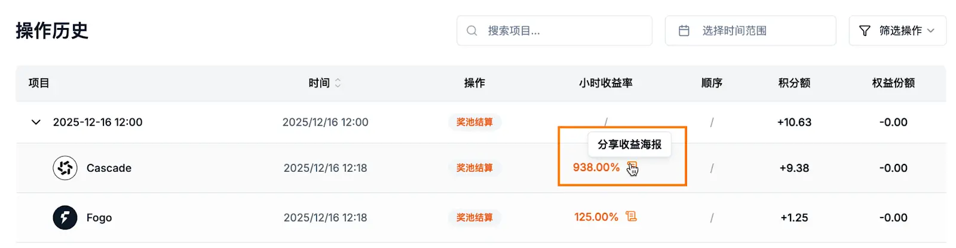
Task: Sort the table by 时间 column
Action: click(x=338, y=83)
